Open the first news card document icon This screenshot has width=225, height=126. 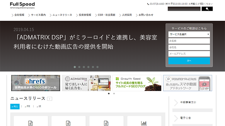[30, 123]
